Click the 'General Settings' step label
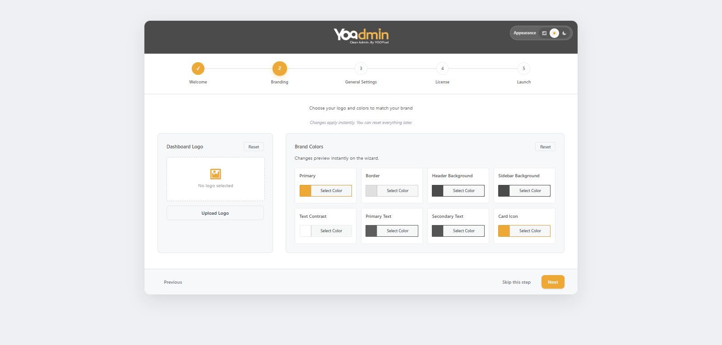Image resolution: width=722 pixels, height=345 pixels. coord(361,82)
